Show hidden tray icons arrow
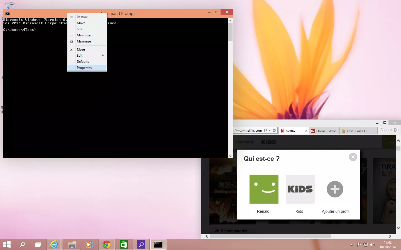The image size is (401, 250). click(351, 245)
